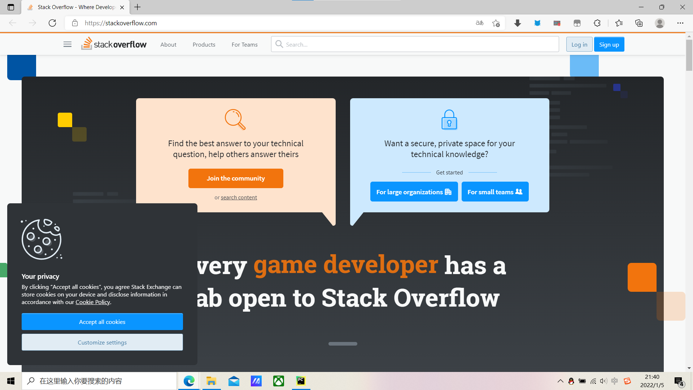Screen dimensions: 693x390
Task: Click the browser forward arrow
Action: 32,23
